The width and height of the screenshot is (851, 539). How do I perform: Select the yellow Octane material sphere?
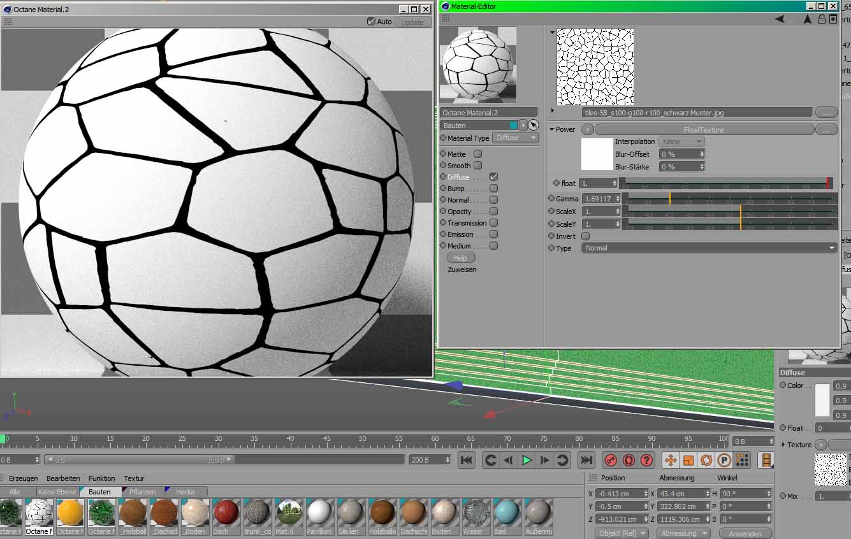point(69,512)
